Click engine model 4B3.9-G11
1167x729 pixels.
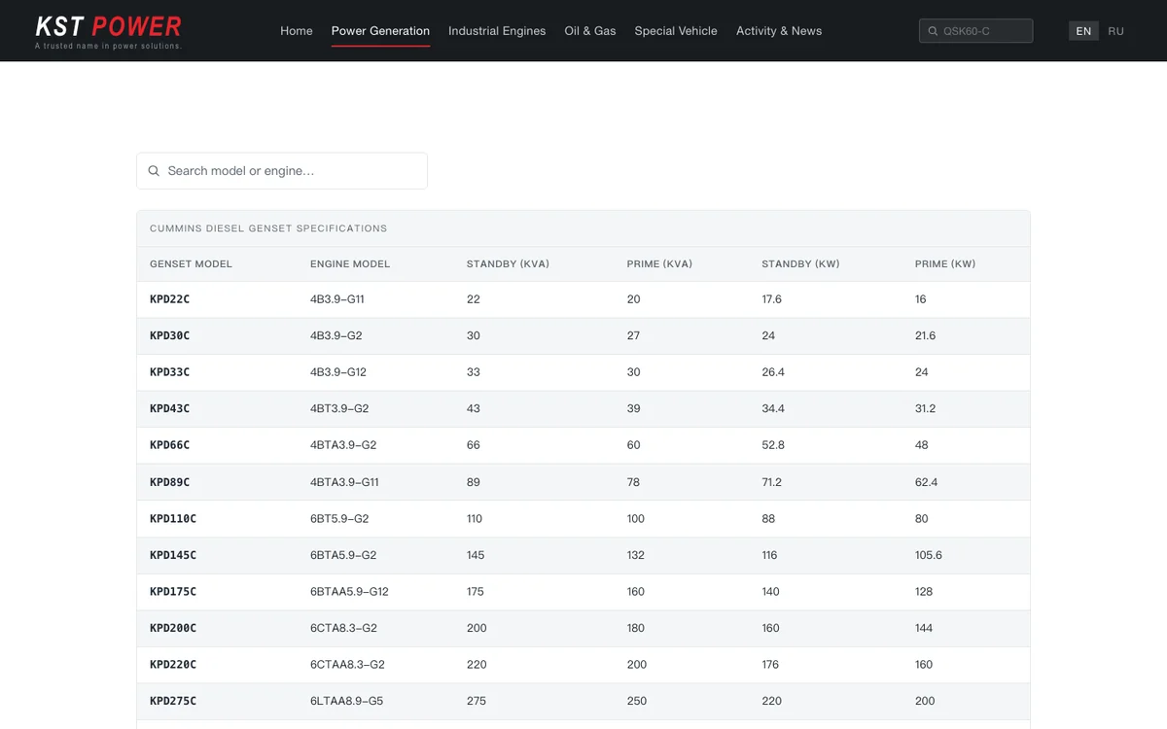pos(337,299)
